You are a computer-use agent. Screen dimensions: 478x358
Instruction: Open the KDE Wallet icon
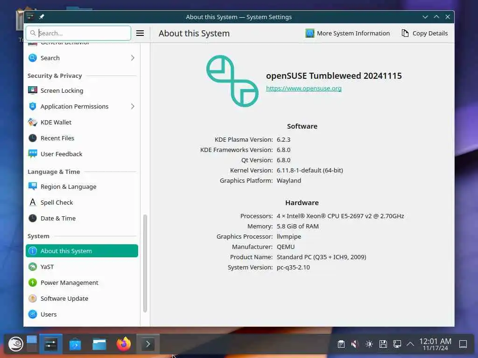pos(33,122)
